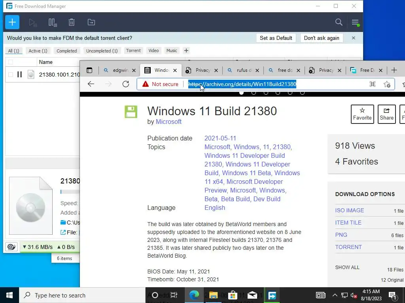Open Edge tab actions menu icon

pos(89,70)
